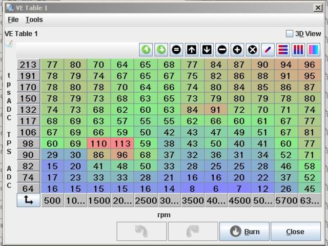Select the red cell with value 113
The image size is (328, 246).
pos(122,144)
